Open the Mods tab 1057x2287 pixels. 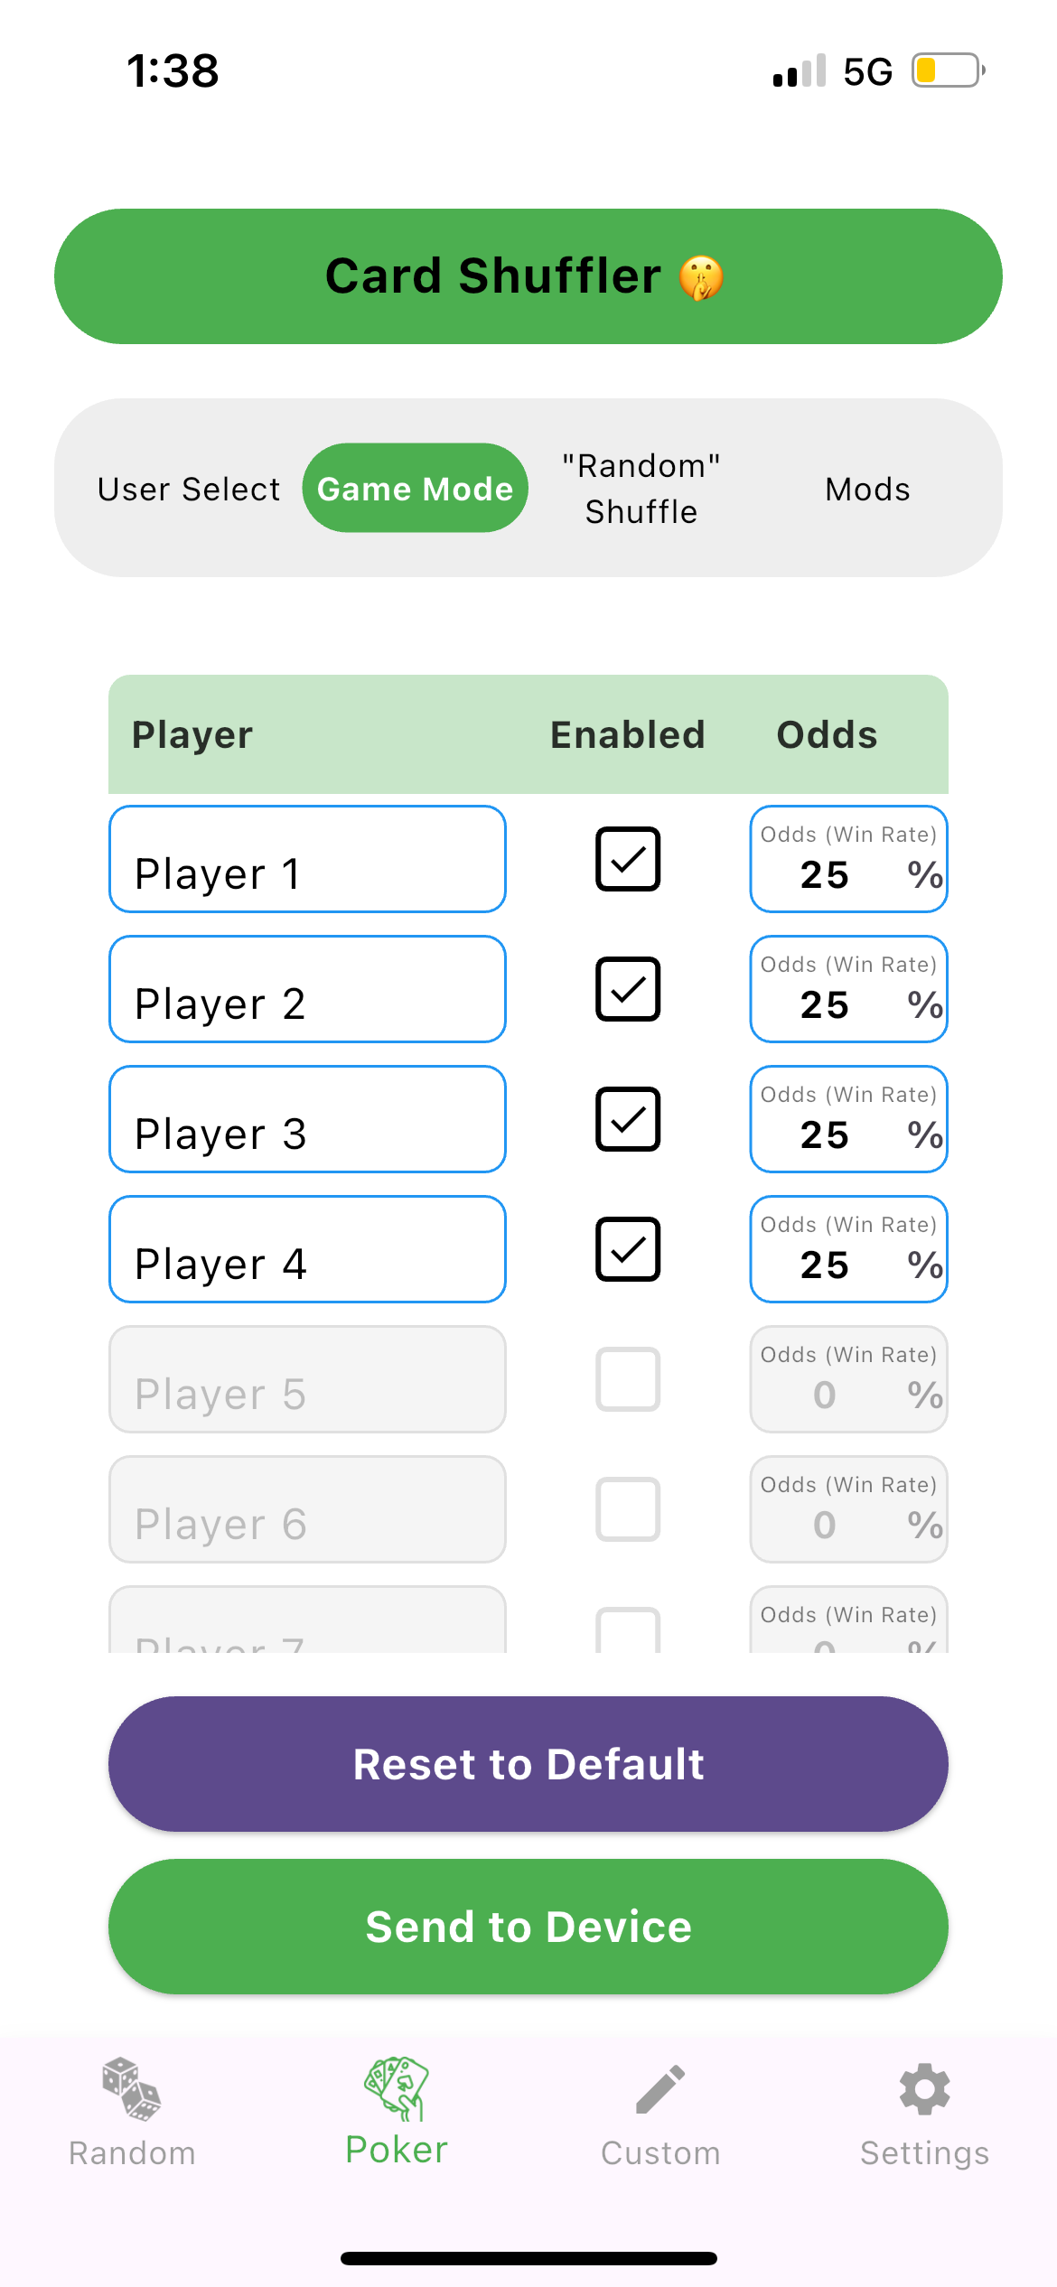(x=867, y=489)
